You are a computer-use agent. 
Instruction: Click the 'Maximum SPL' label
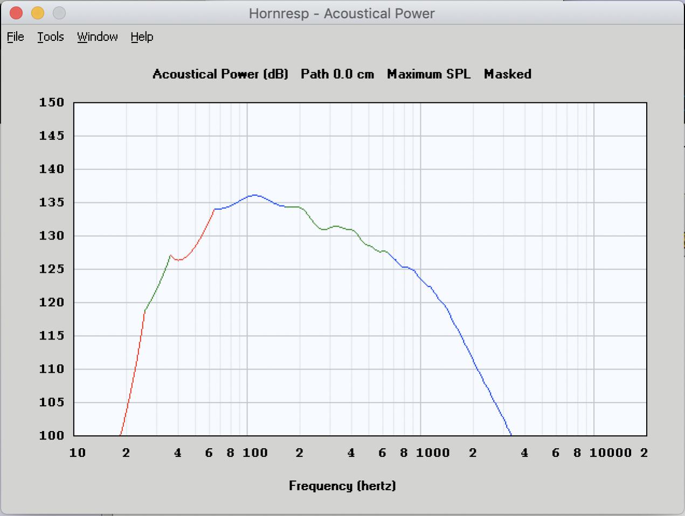click(x=428, y=74)
